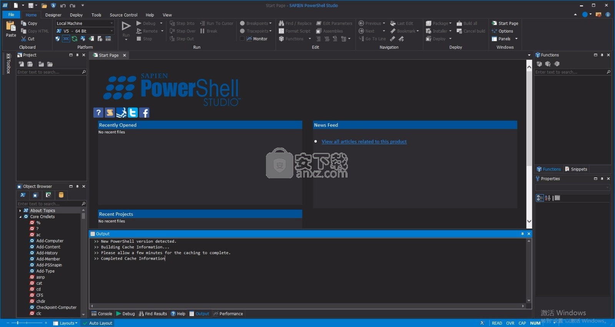Click the Start Page button in Windows group
This screenshot has width=615, height=327.
pyautogui.click(x=505, y=23)
